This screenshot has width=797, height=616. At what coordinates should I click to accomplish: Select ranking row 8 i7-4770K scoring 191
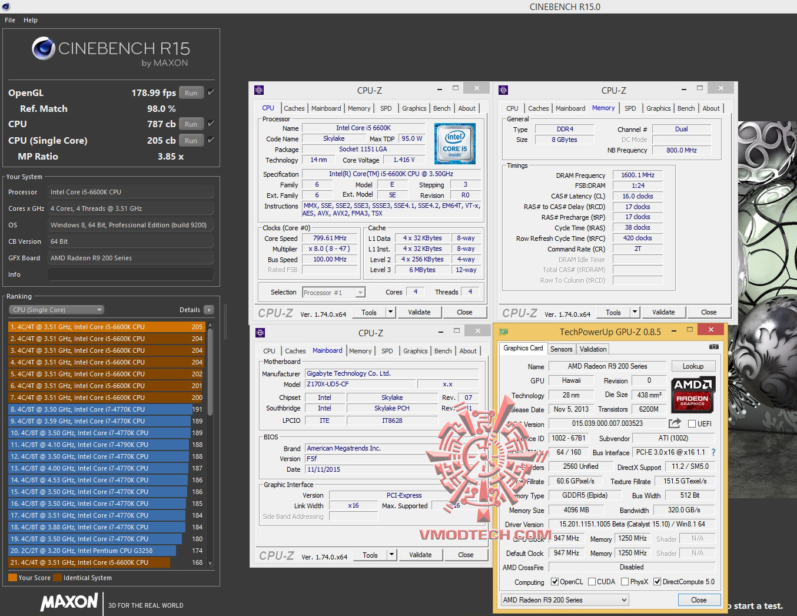[x=106, y=409]
